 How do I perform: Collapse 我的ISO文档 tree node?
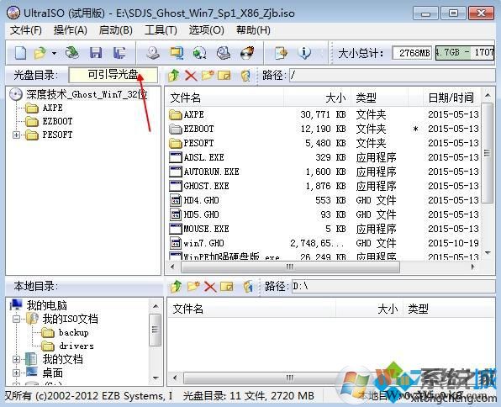click(16, 319)
